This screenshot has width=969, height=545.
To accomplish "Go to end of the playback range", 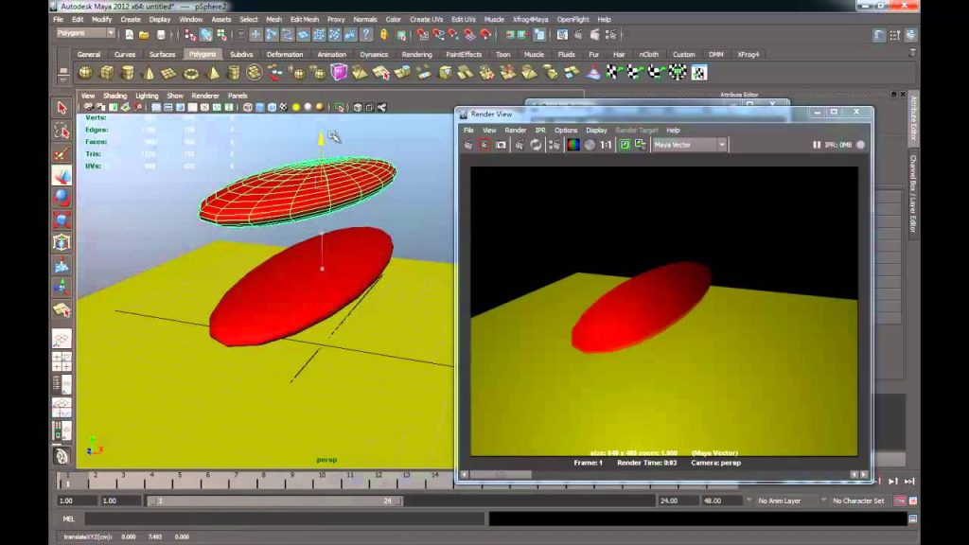I will pos(909,481).
